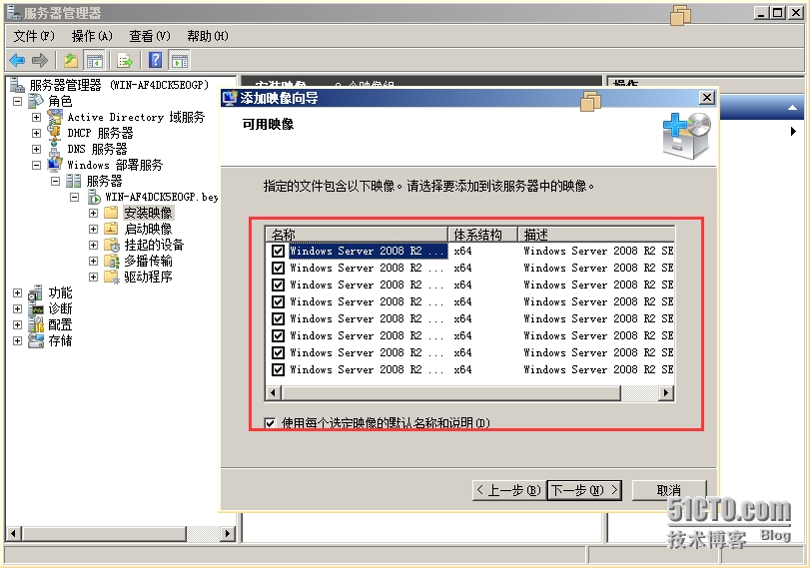Click the 上一步(B) back button

coord(509,490)
